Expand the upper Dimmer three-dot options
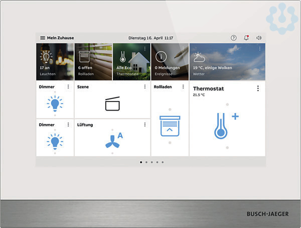Screen dimensions: 301x228 pos(68,87)
